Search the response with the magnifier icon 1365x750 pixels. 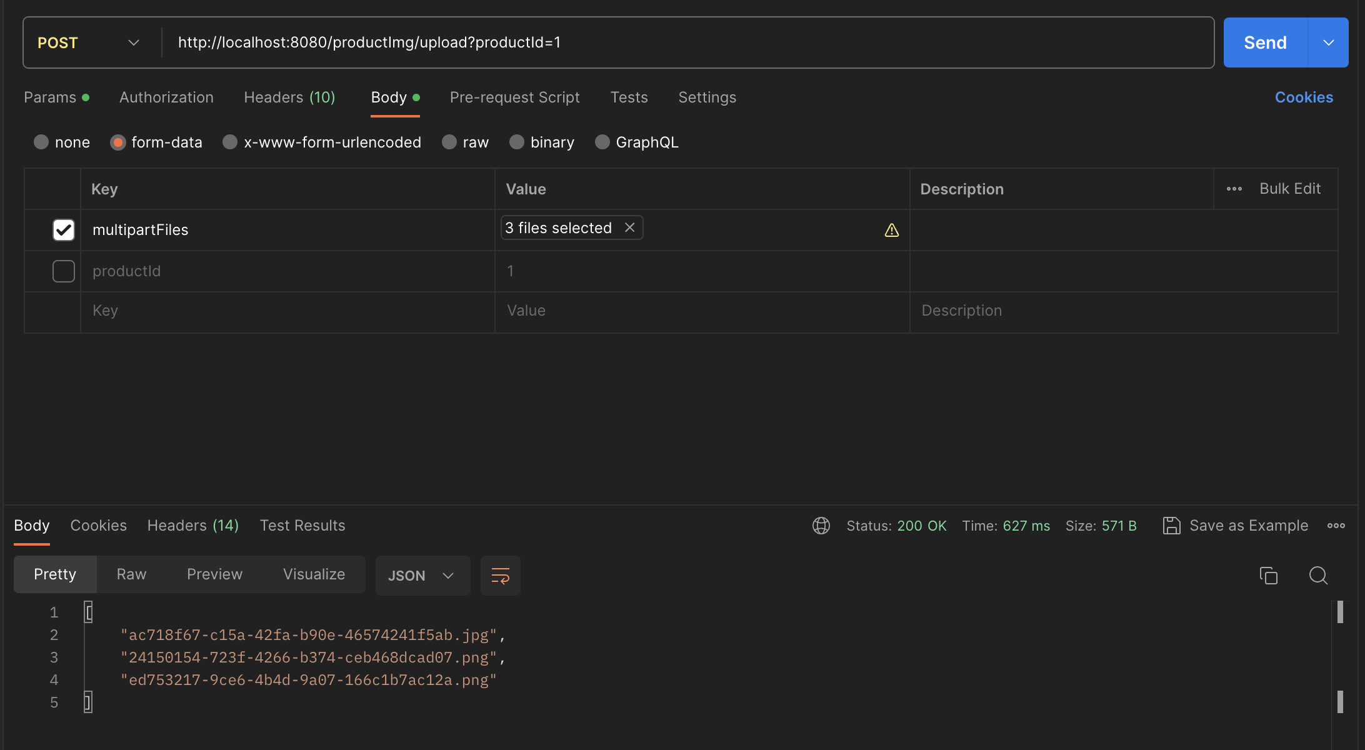(x=1319, y=576)
